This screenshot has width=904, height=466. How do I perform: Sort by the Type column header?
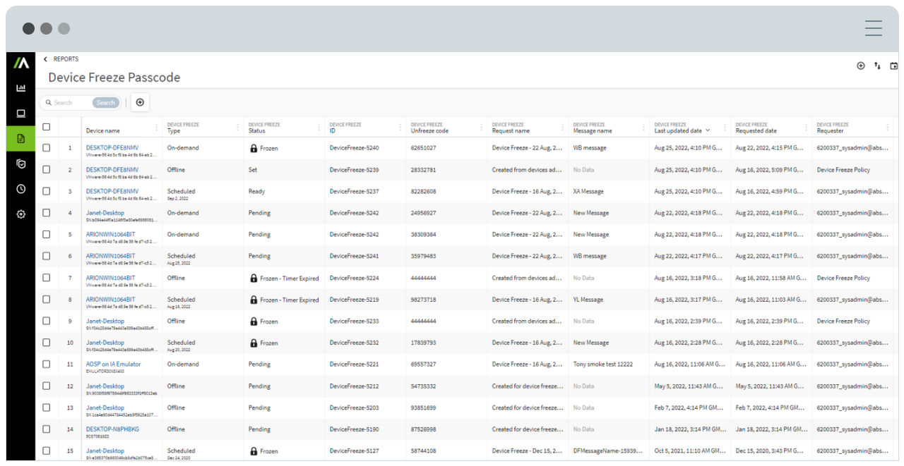click(x=174, y=130)
